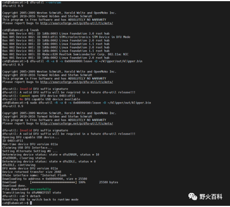Viewport: 230px width, 207px height.
Task: Select 'Resetting USB to switch back to runtime mode'
Action: [40, 199]
